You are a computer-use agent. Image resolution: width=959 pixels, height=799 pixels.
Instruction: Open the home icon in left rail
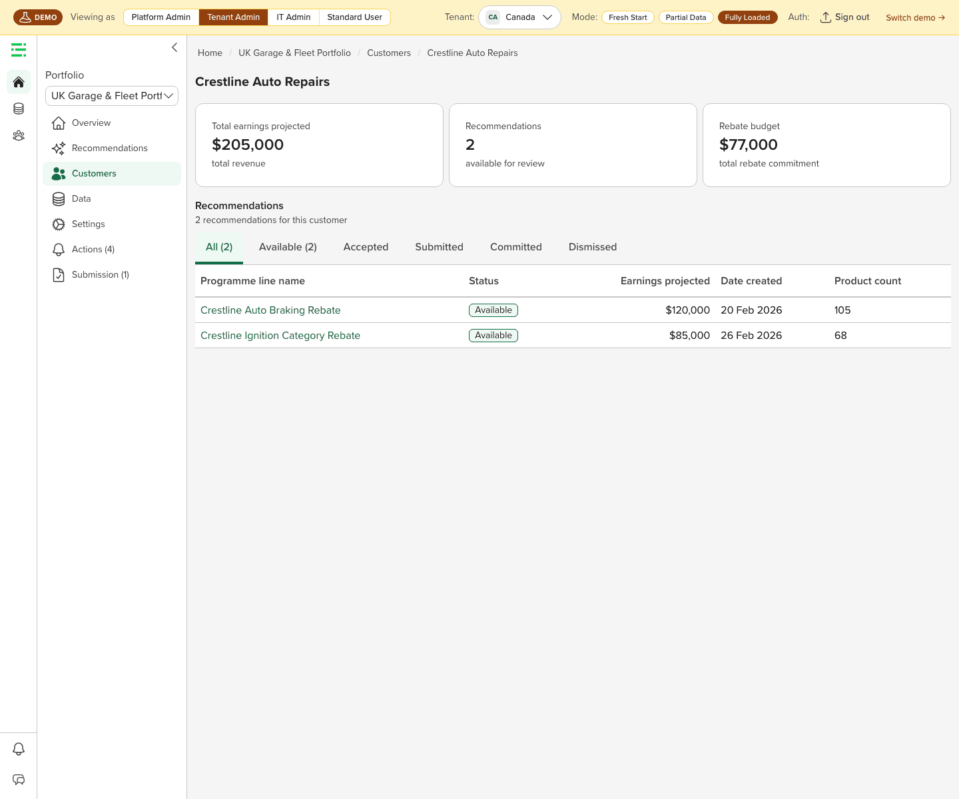19,82
